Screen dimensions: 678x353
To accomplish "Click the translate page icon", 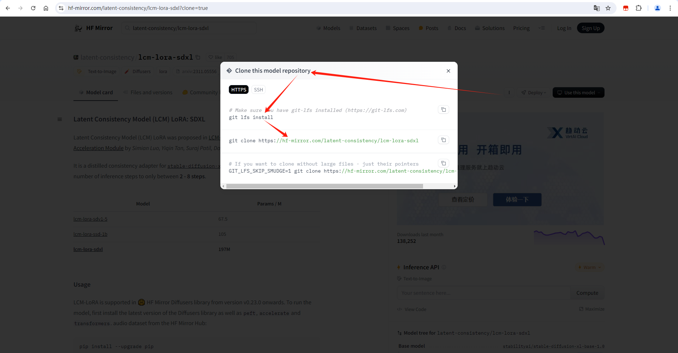I will 597,8.
